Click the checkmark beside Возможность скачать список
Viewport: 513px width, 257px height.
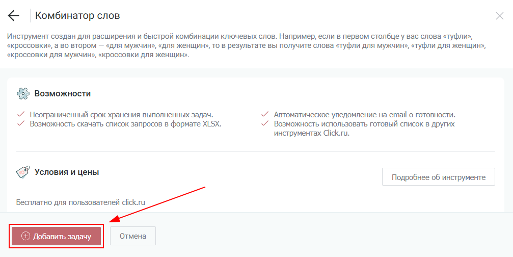click(x=21, y=123)
